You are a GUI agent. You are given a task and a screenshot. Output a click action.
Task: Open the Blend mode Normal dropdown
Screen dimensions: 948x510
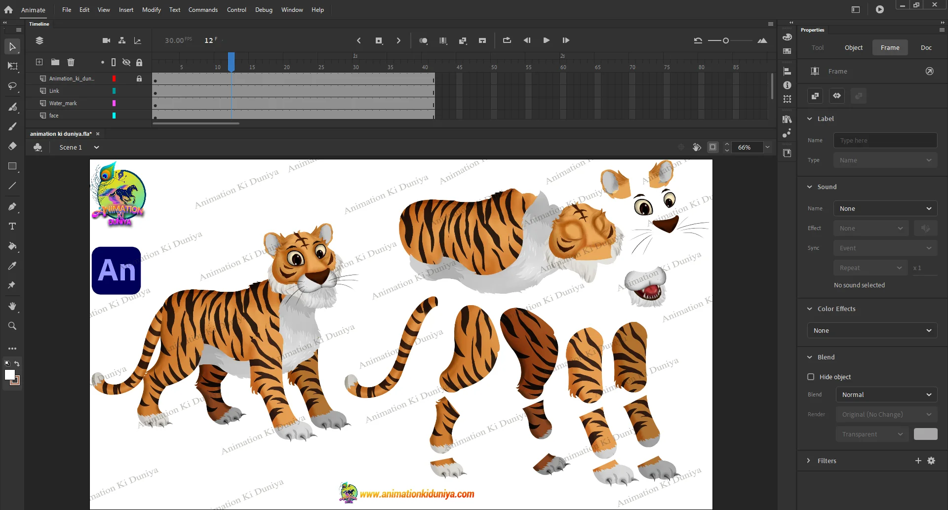(x=886, y=394)
